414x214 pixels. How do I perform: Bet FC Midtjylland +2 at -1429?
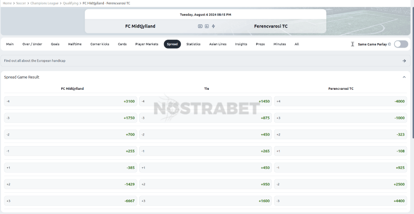tap(71, 184)
